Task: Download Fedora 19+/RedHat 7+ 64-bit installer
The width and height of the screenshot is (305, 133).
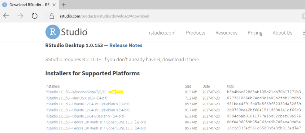Action: coord(96,128)
